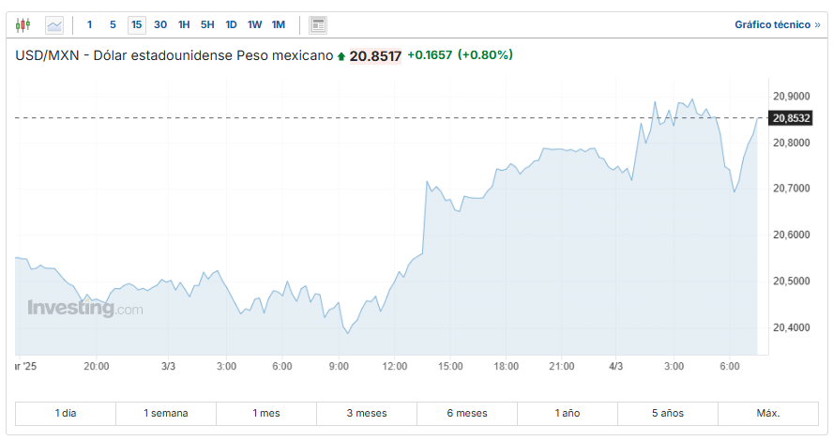Show the 1 mes range
This screenshot has width=833, height=441.
point(266,414)
